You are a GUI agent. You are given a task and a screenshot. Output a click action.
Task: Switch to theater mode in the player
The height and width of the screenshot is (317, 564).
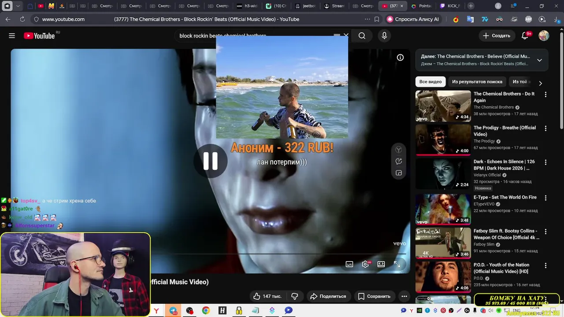click(x=381, y=264)
